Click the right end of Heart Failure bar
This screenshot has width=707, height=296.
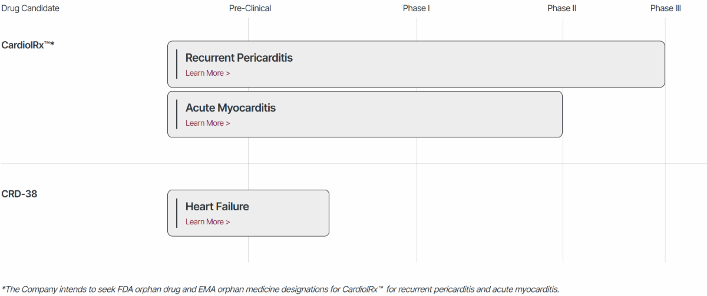pyautogui.click(x=324, y=213)
